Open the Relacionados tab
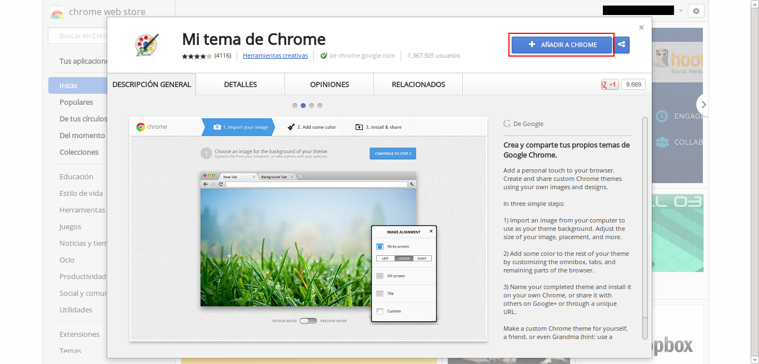The height and width of the screenshot is (364, 759). [418, 84]
